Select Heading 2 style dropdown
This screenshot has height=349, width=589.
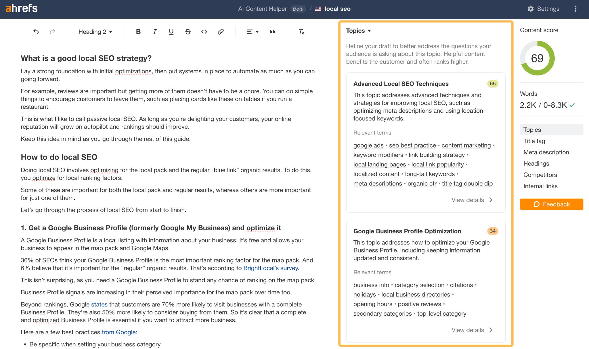[95, 31]
